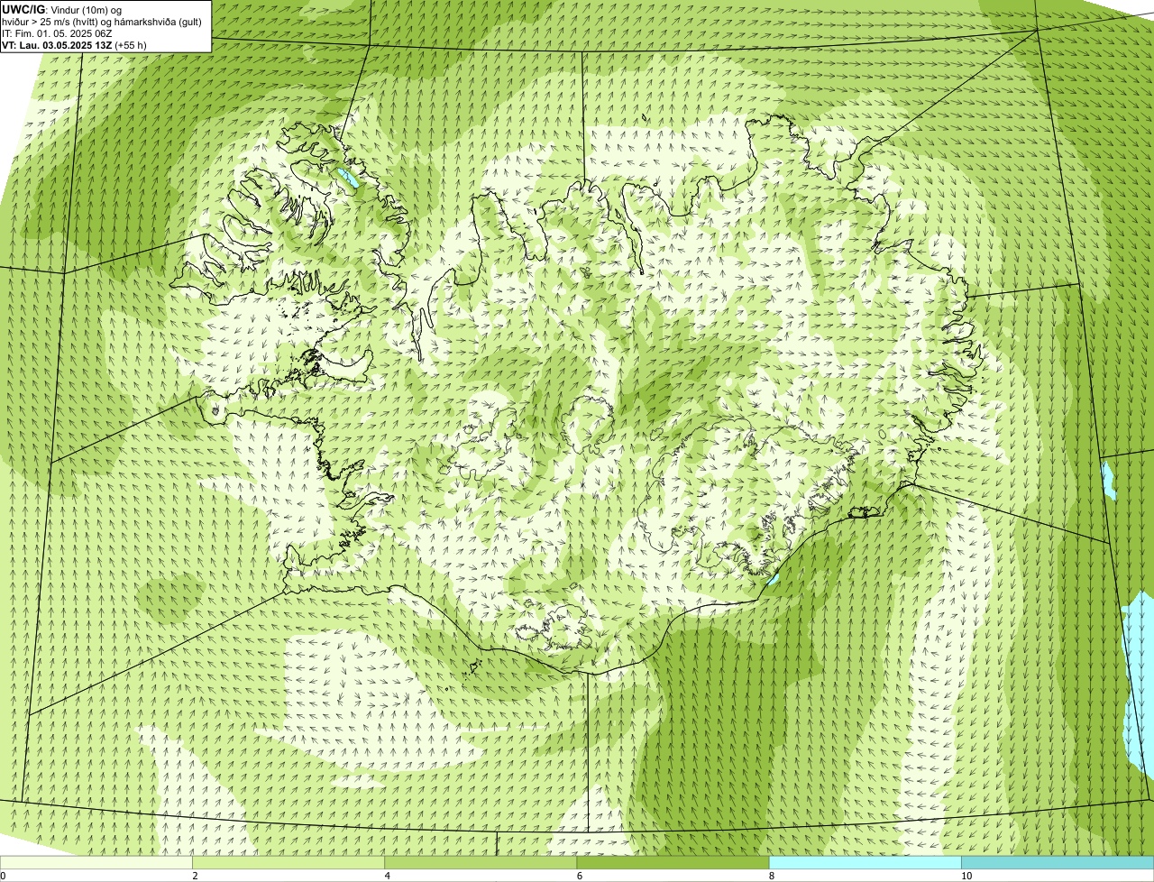Viewport: 1154px width, 882px height.
Task: Select the 8–10 m/s light cyan color segment
Action: [x=865, y=863]
